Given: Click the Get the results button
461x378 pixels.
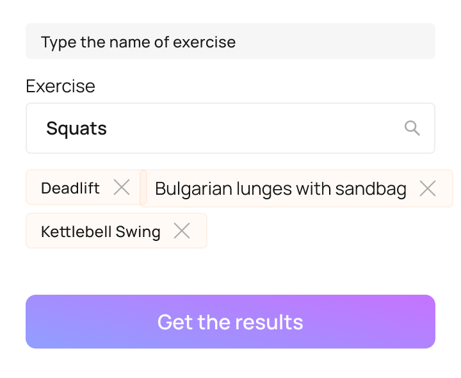Looking at the screenshot, I should click(230, 322).
